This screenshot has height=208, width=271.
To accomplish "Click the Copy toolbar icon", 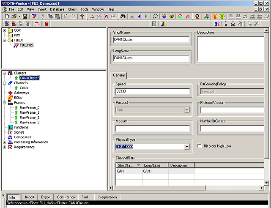I will 50,16.
